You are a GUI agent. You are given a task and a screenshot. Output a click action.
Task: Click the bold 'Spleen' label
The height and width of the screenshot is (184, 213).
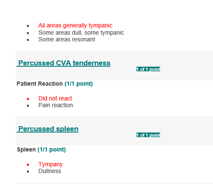(x=26, y=149)
